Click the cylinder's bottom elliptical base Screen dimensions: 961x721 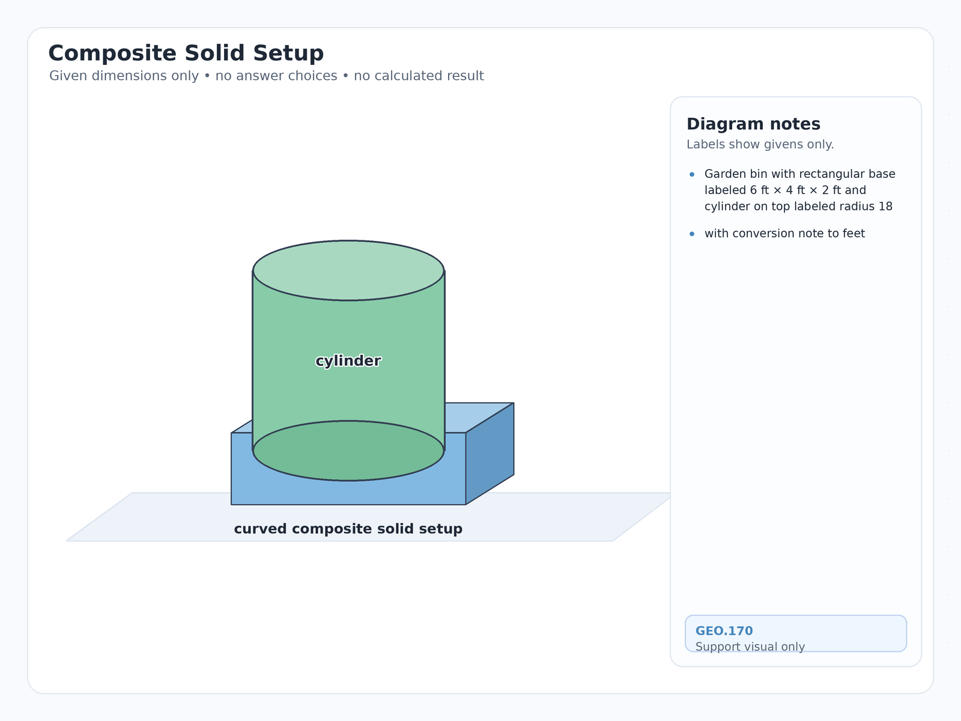(x=348, y=451)
